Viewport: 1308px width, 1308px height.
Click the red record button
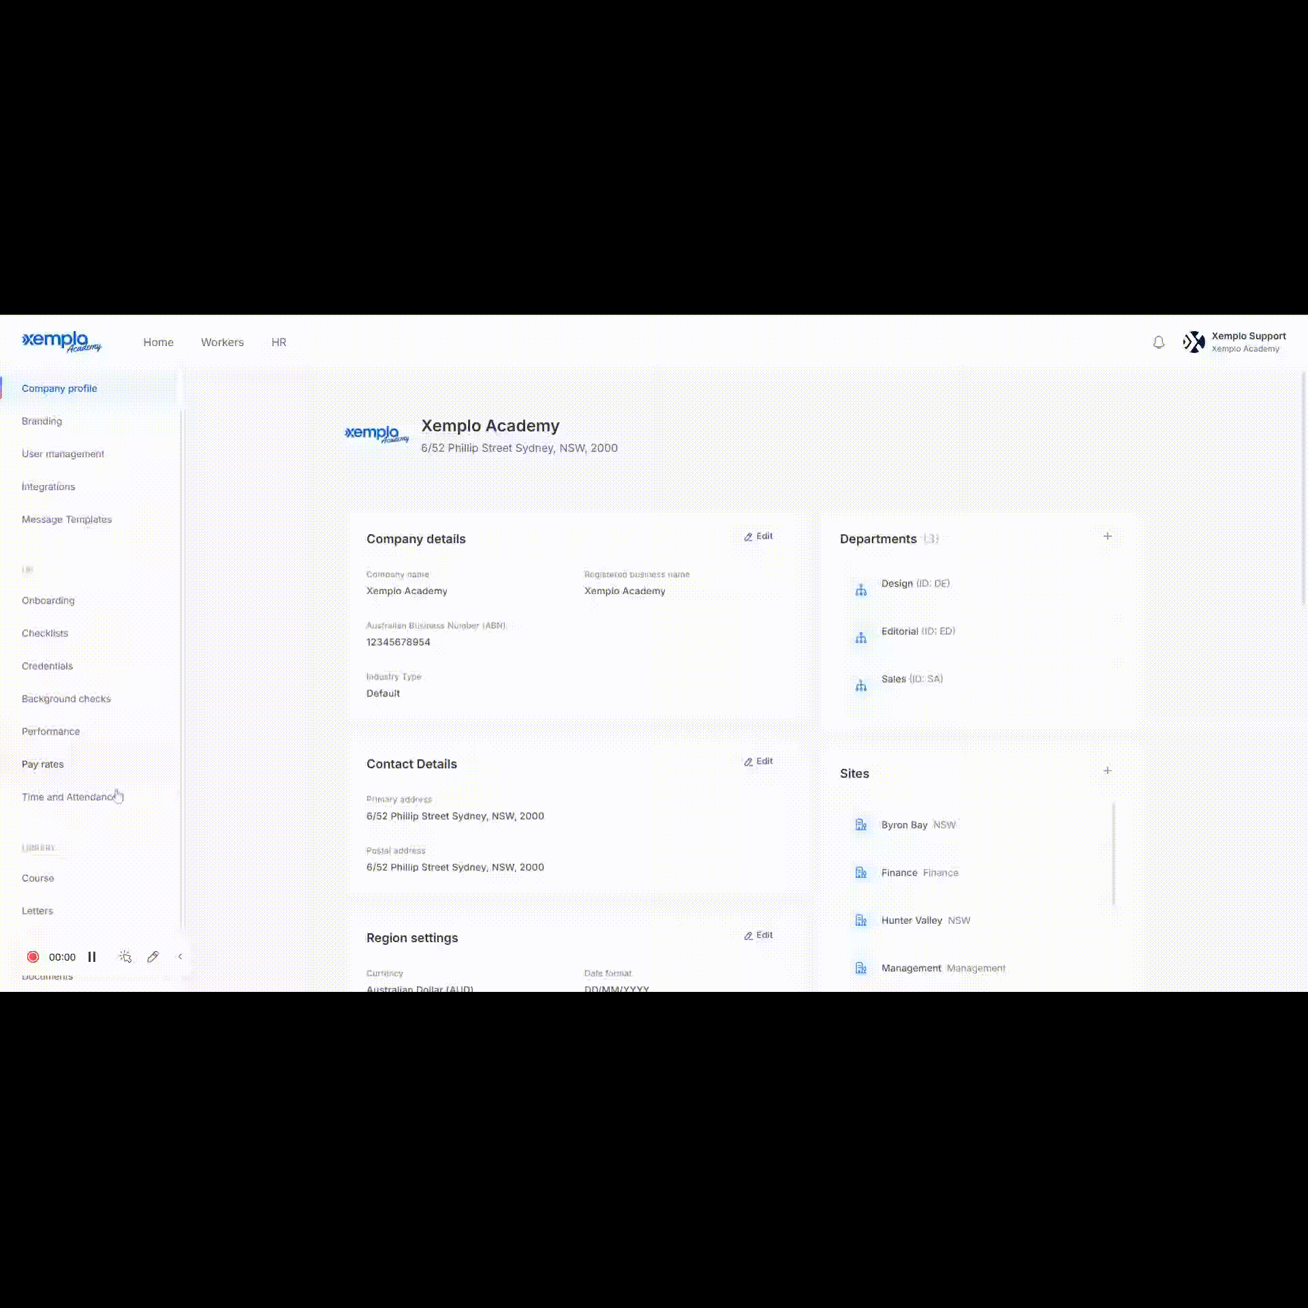(33, 956)
